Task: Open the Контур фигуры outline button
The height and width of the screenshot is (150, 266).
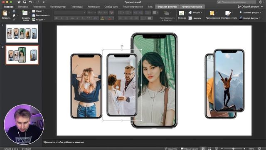Action: pyautogui.click(x=249, y=18)
